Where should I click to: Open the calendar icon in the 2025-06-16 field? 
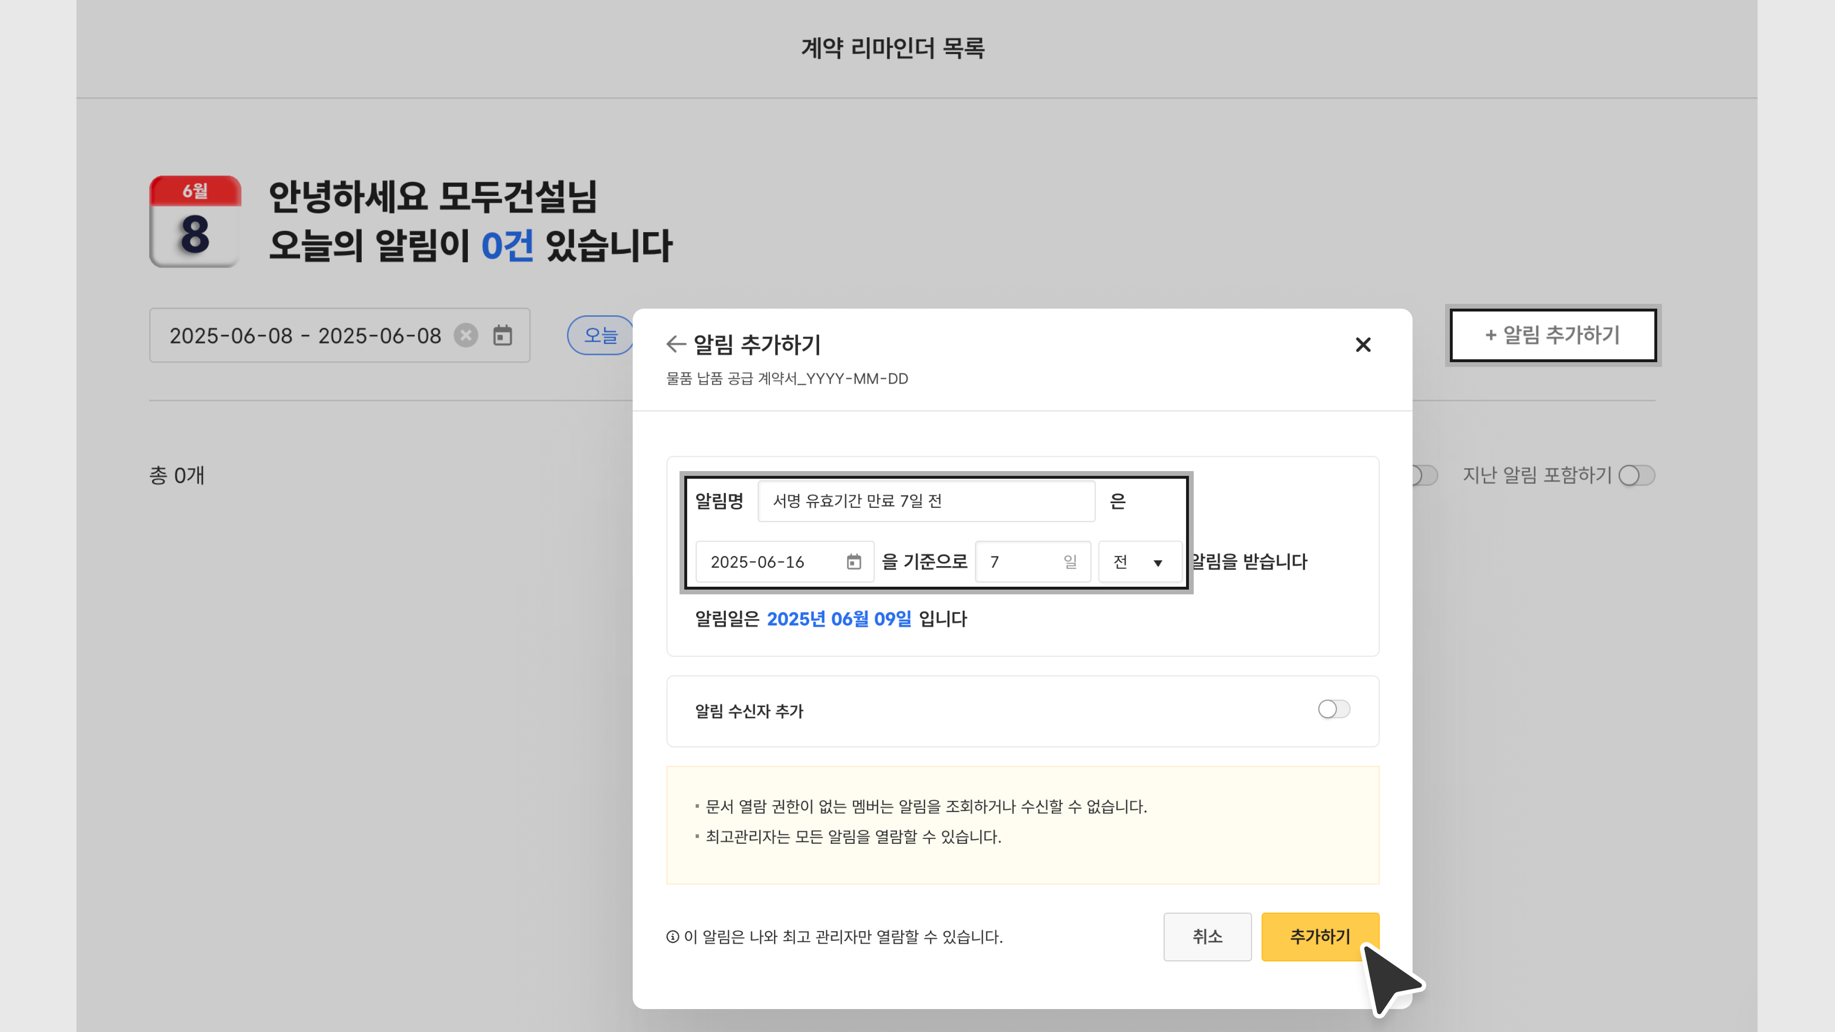tap(853, 562)
